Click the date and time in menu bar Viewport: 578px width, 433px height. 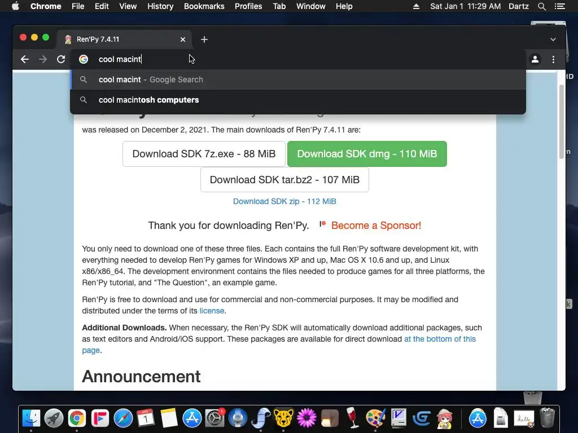click(466, 6)
